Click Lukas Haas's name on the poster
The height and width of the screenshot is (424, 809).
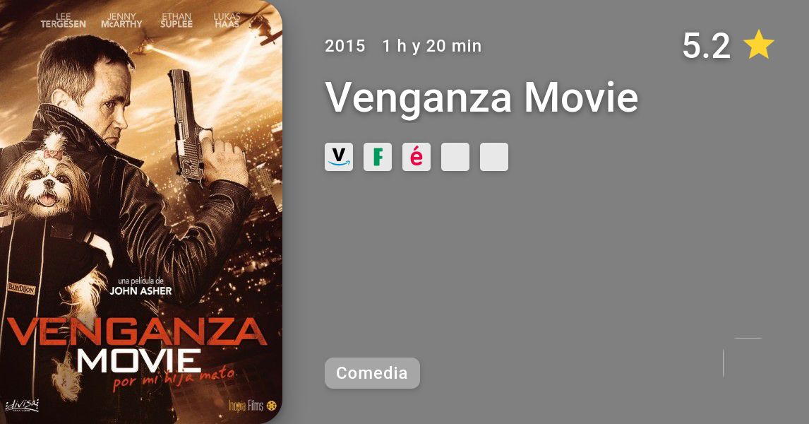point(227,20)
